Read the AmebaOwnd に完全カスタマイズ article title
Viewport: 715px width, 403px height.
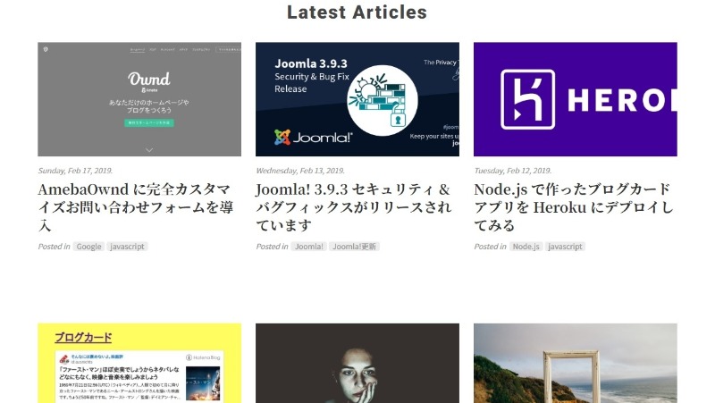(x=136, y=207)
